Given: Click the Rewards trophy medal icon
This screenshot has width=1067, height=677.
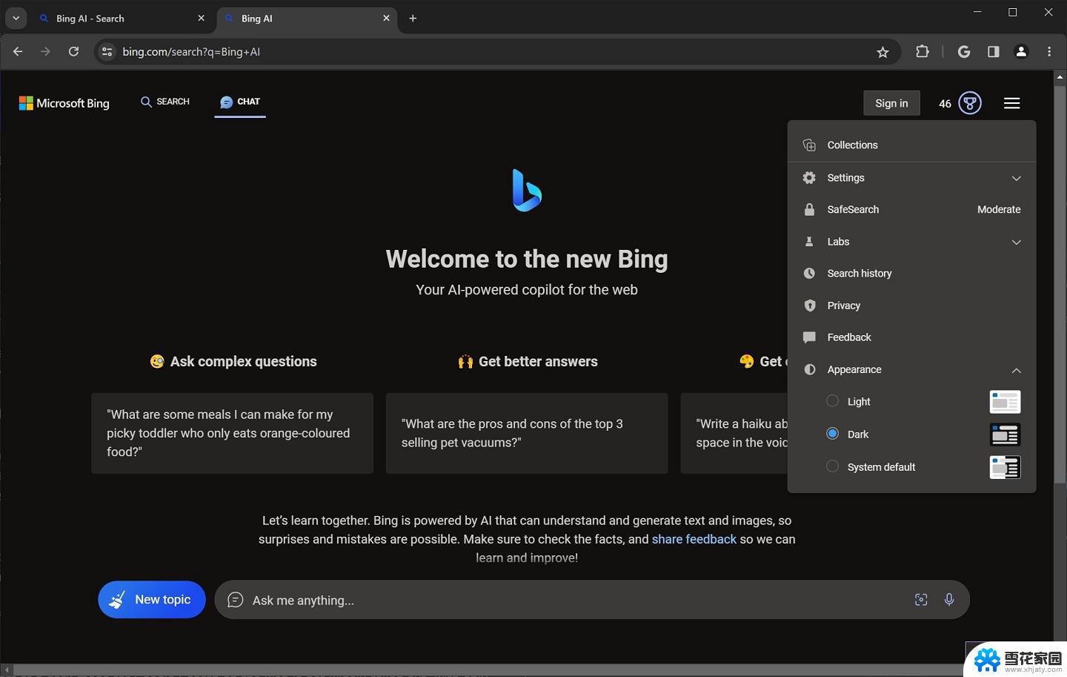Looking at the screenshot, I should [970, 103].
